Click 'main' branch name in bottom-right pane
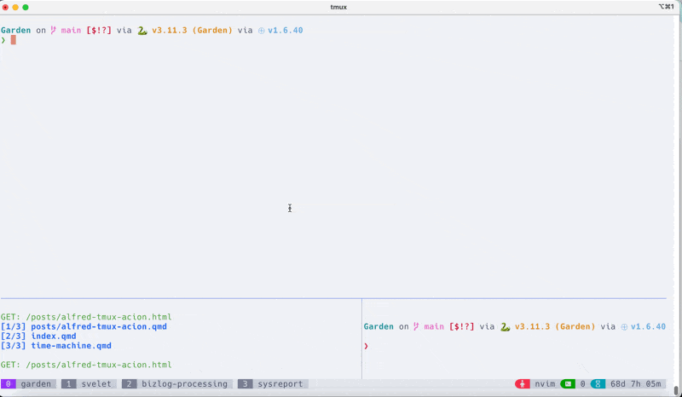 click(x=434, y=327)
